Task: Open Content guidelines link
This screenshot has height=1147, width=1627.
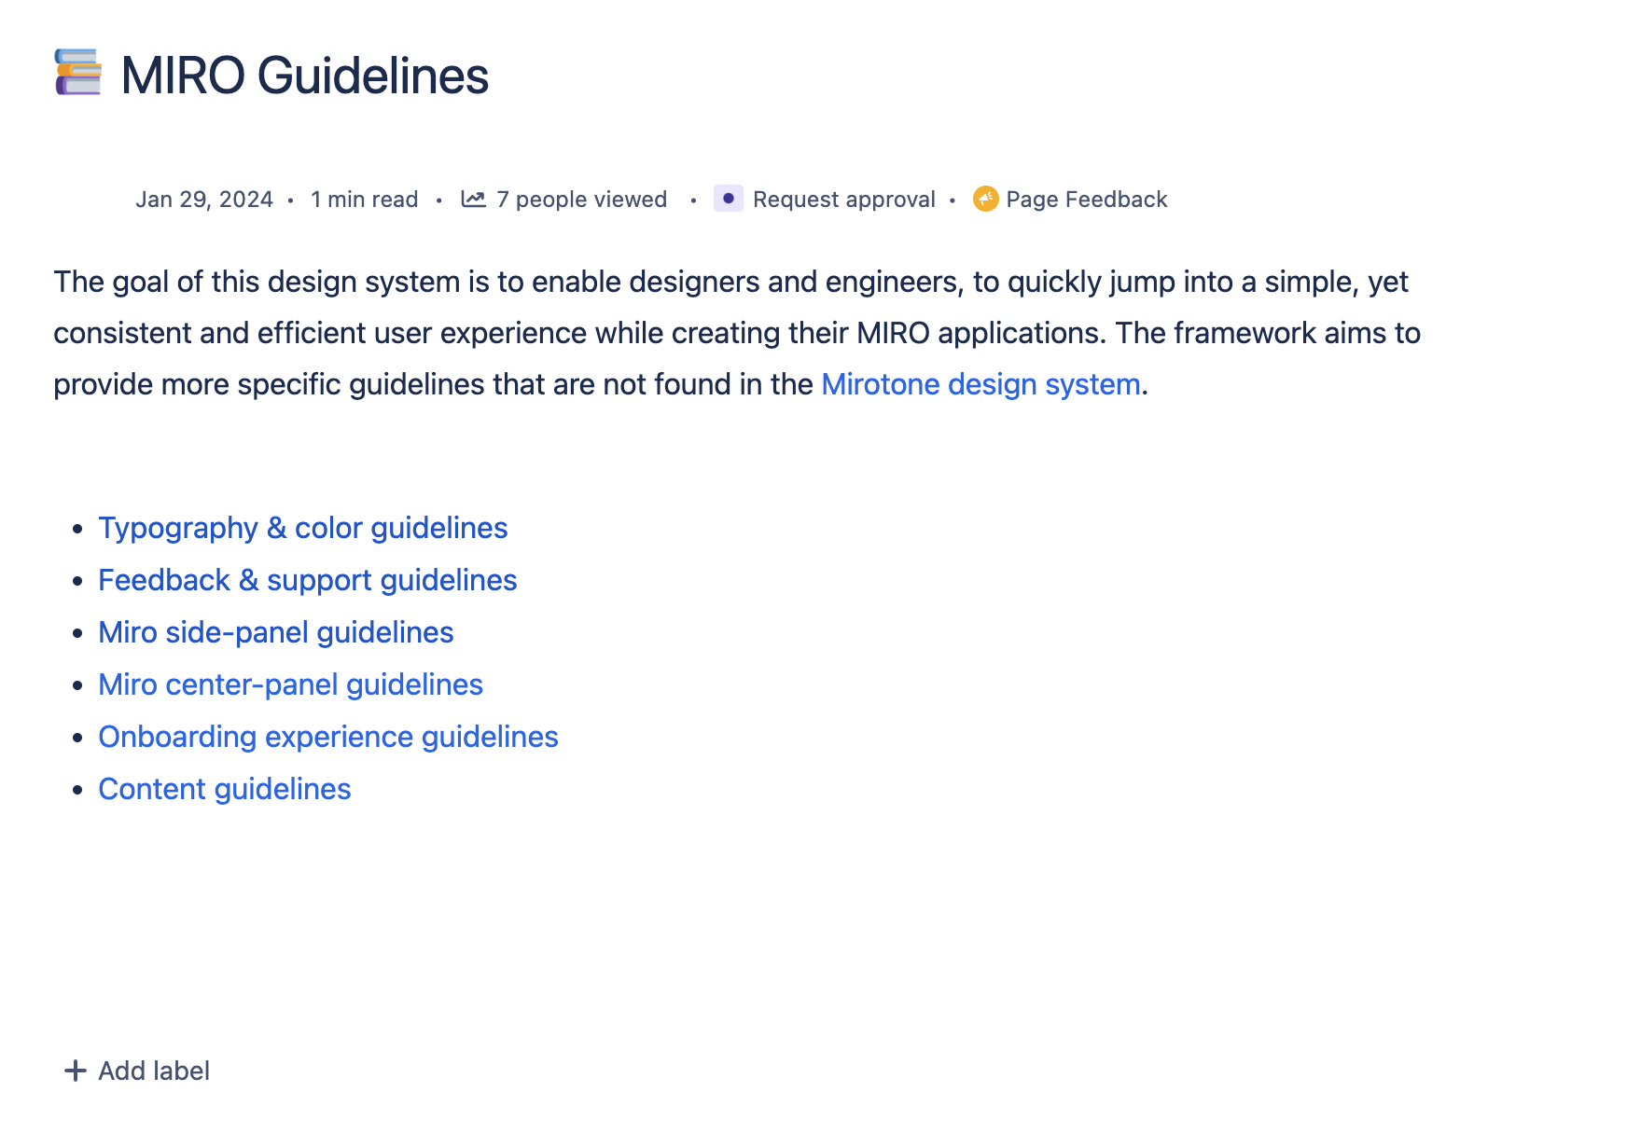Action: pos(225,789)
